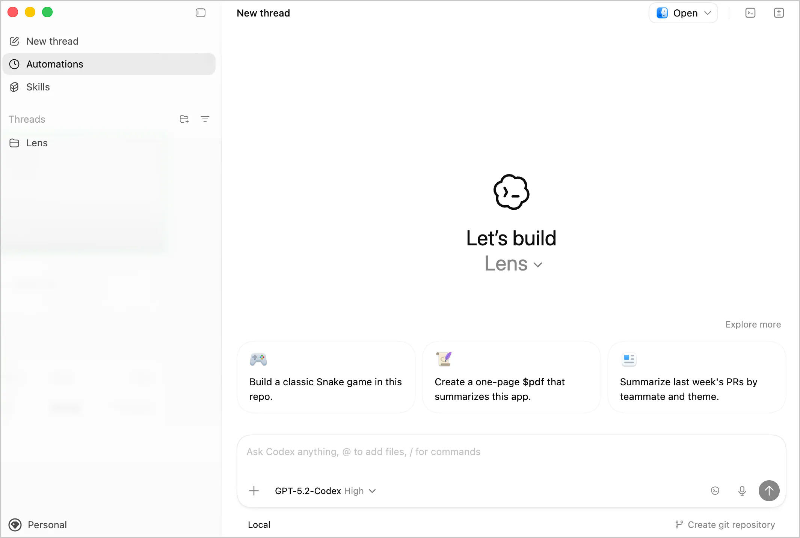Select the Local environment option
The image size is (800, 538).
[259, 525]
